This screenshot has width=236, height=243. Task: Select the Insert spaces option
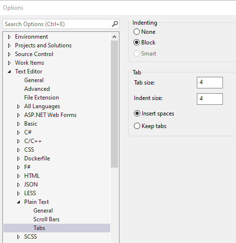click(137, 114)
